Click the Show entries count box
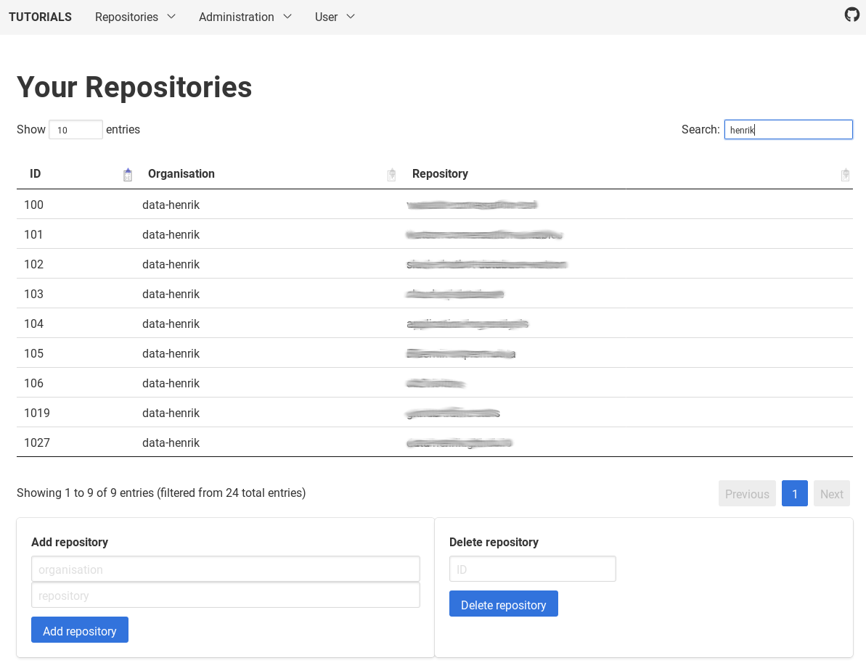Image resolution: width=866 pixels, height=671 pixels. [x=75, y=129]
